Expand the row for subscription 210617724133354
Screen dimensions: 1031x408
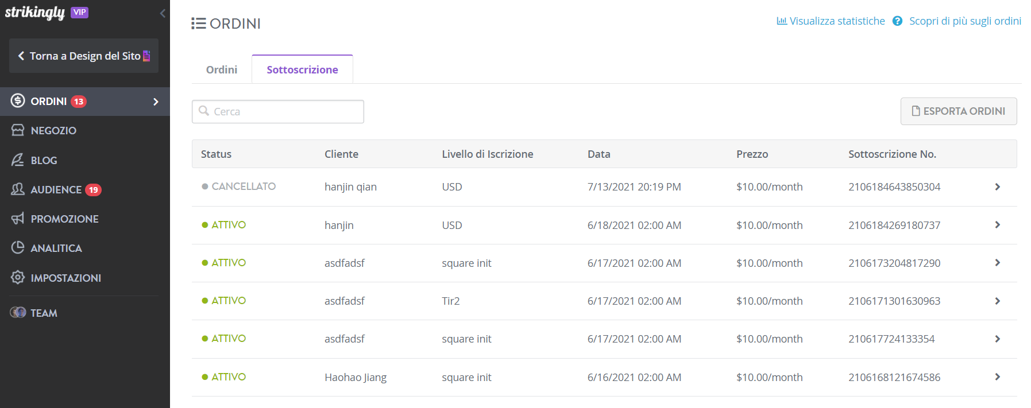point(998,339)
